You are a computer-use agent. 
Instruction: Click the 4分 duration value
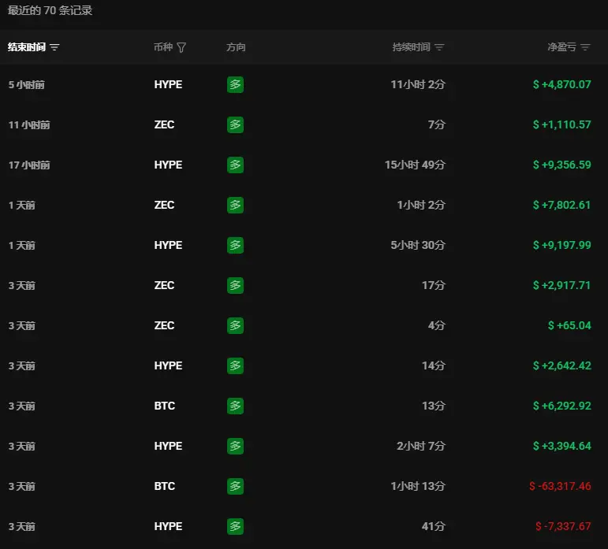tap(437, 325)
